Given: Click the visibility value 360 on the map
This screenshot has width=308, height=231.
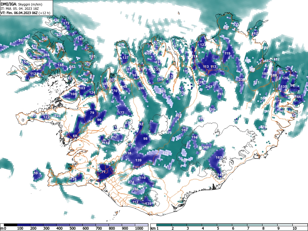Looking at the screenshot, I should click(206, 147).
